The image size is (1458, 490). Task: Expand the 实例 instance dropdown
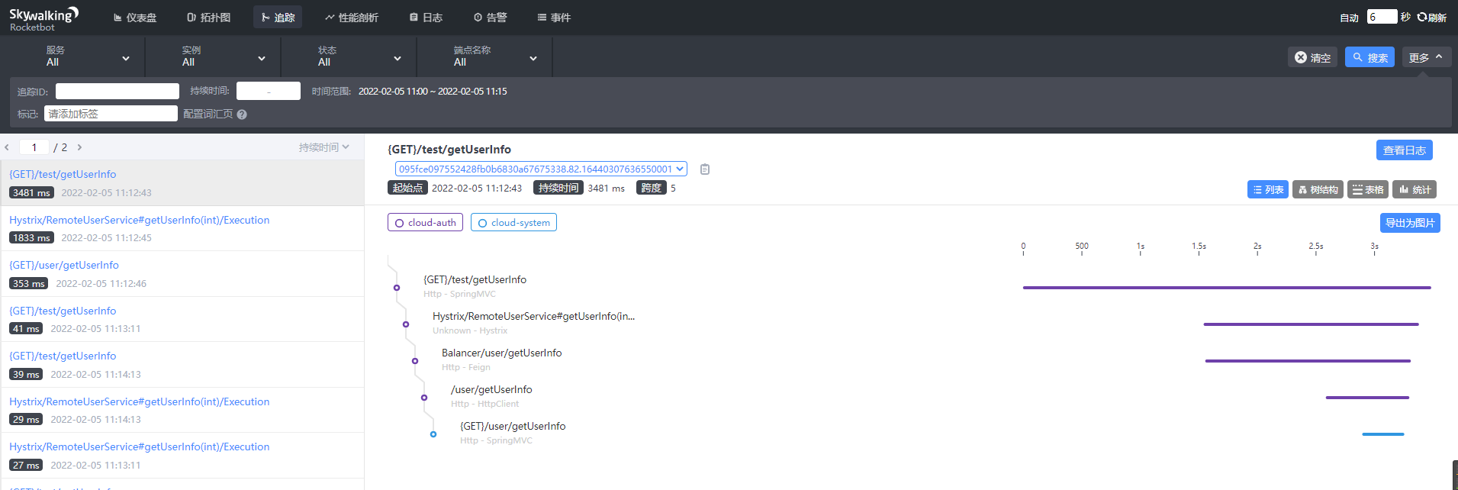[x=224, y=56]
